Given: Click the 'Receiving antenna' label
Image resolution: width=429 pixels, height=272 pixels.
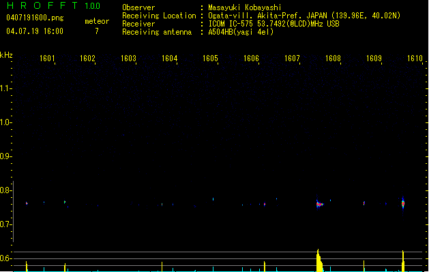Looking at the screenshot, I should click(157, 32).
